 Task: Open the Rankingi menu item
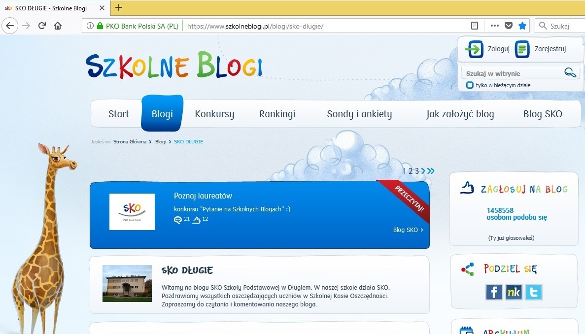coord(277,114)
